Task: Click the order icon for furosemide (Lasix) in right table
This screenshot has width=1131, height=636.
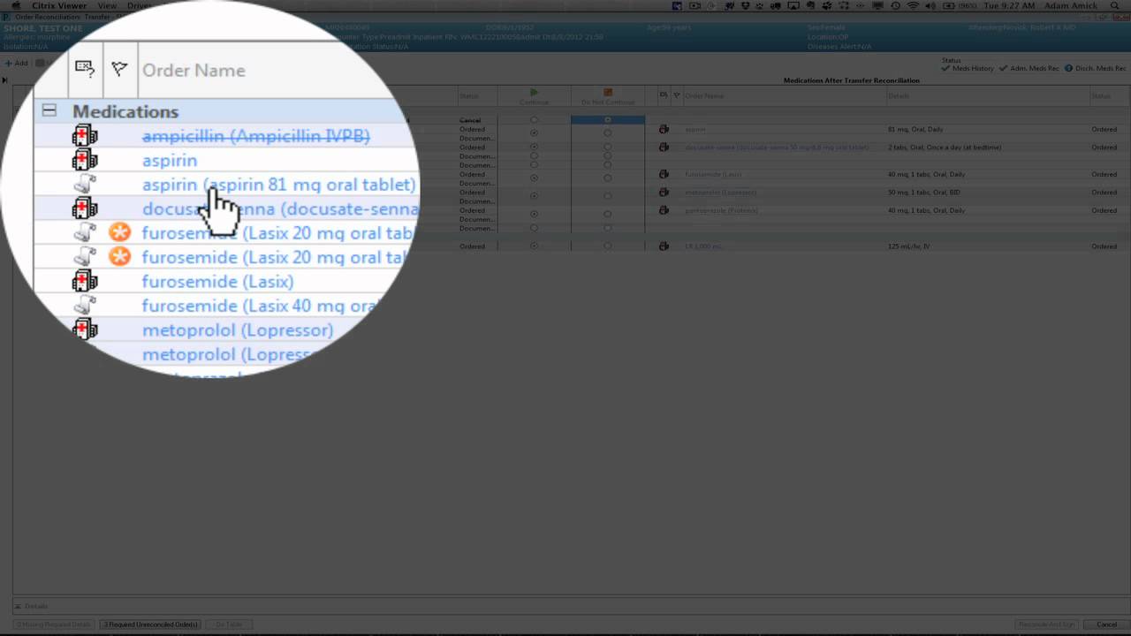Action: click(664, 174)
